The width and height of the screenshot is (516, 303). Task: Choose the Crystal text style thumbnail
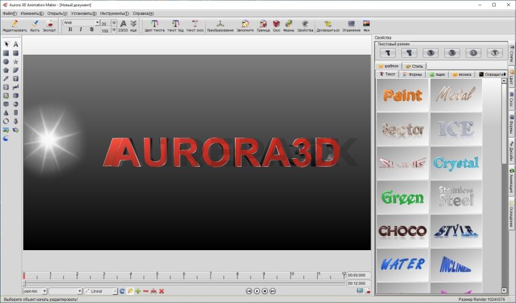coord(456,163)
